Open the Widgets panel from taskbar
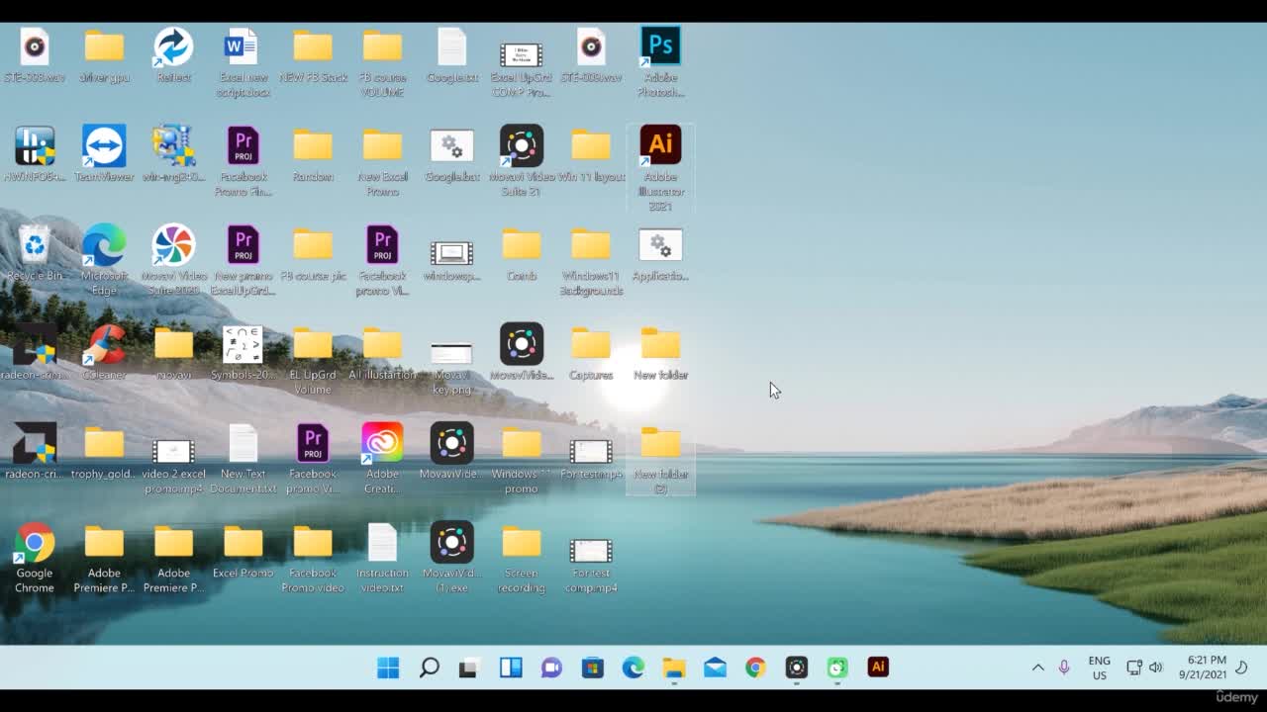 click(511, 667)
